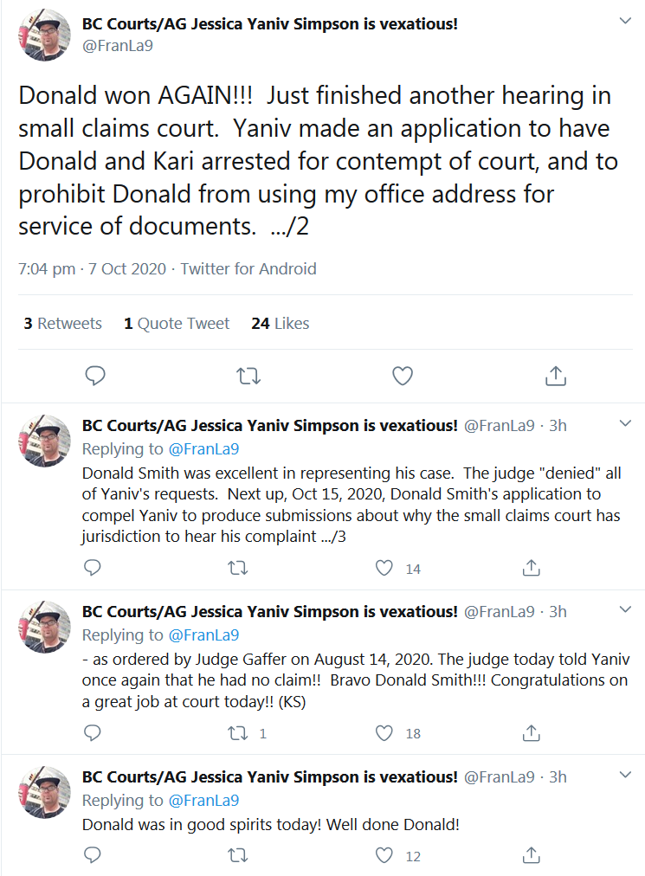The width and height of the screenshot is (645, 876).
Task: Share the reply ending with .../3
Action: (531, 568)
